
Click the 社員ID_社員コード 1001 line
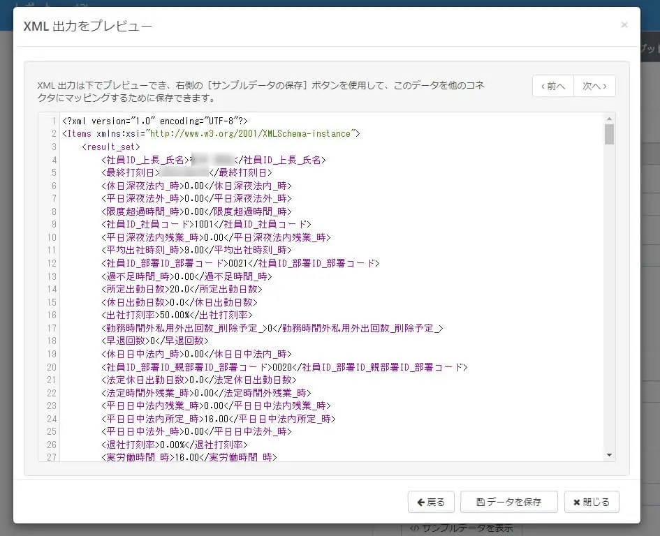click(x=206, y=224)
